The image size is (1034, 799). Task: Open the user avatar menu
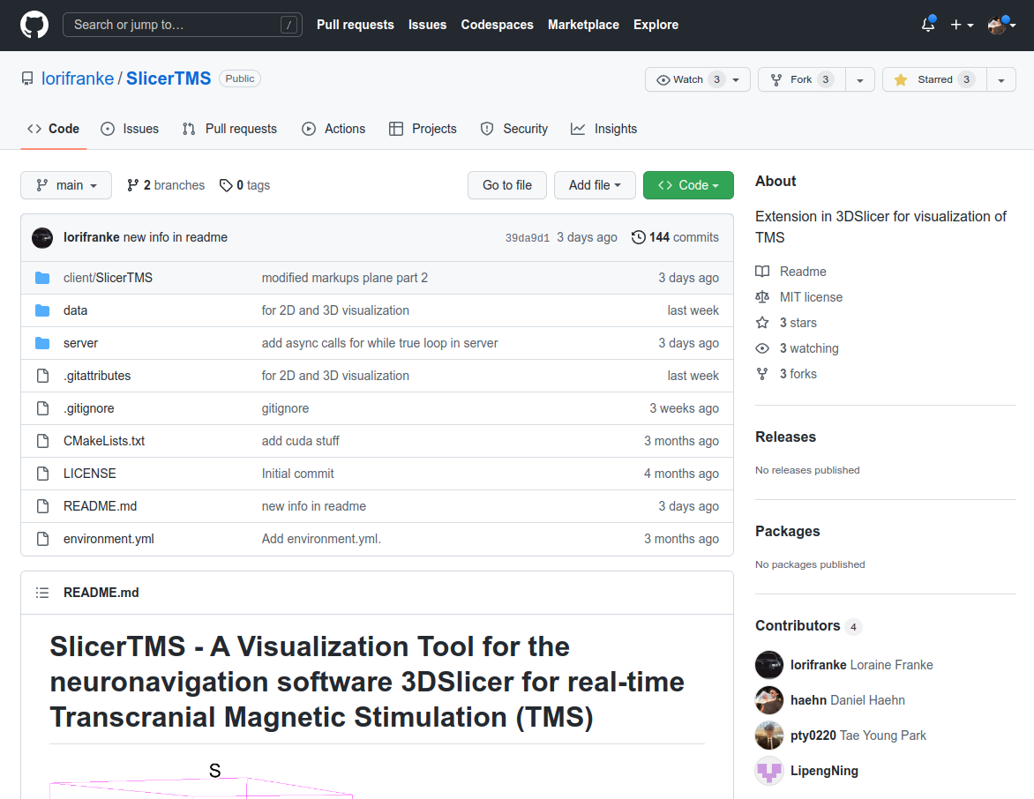(x=1001, y=25)
